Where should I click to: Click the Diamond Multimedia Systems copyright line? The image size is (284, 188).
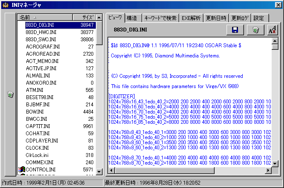165,56
